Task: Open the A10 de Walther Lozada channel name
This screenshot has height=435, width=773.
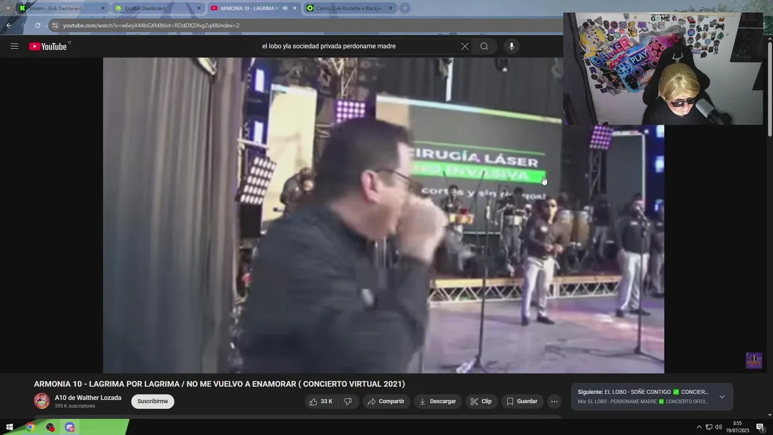Action: (88, 398)
